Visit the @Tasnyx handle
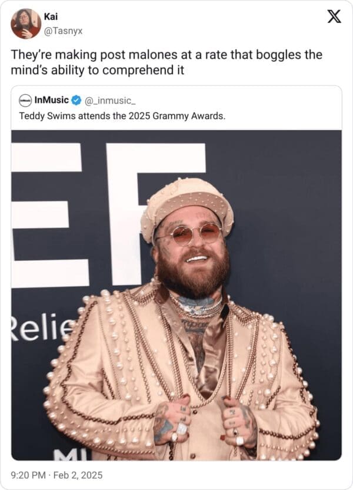This screenshot has height=490, width=353. [x=64, y=31]
